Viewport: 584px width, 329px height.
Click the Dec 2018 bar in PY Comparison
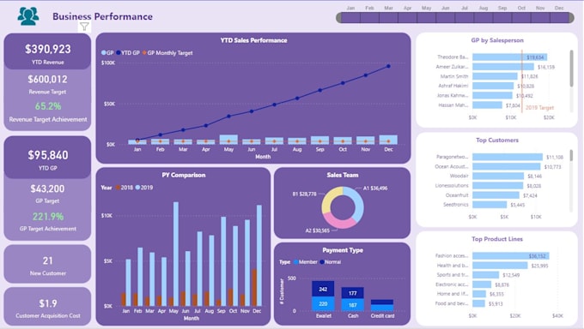[x=254, y=288]
